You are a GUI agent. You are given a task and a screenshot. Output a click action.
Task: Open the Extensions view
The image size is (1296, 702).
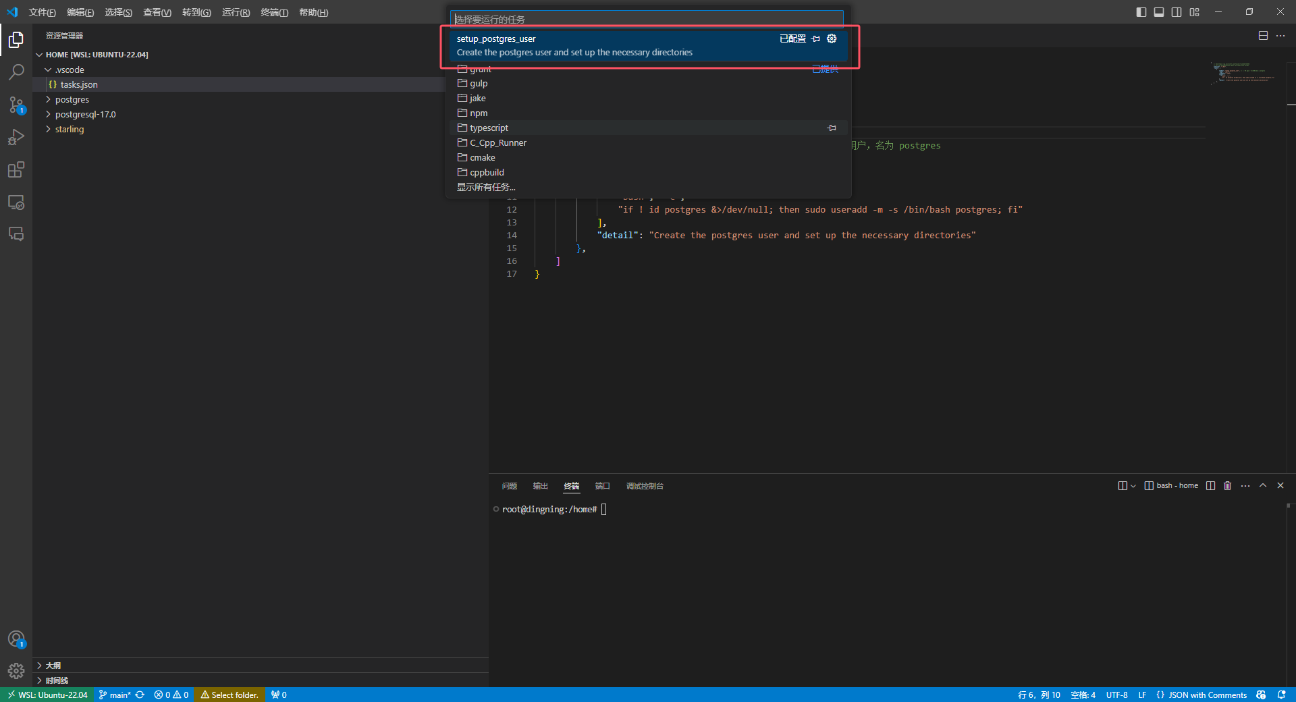(x=16, y=169)
